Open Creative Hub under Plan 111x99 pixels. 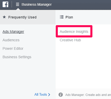tap(70, 40)
